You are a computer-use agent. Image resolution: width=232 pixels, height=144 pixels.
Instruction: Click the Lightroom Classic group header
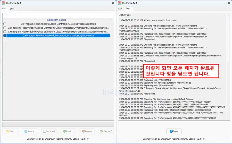pos(56,20)
